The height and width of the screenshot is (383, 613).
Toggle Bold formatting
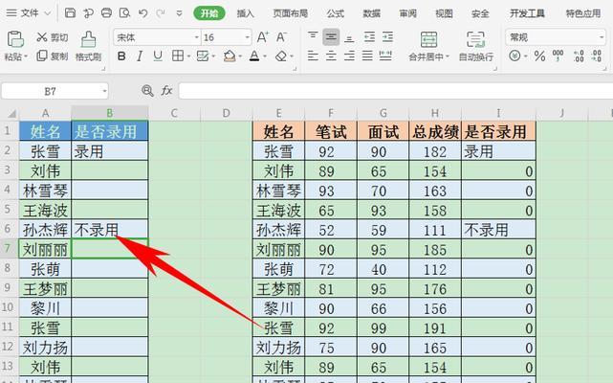tap(120, 56)
